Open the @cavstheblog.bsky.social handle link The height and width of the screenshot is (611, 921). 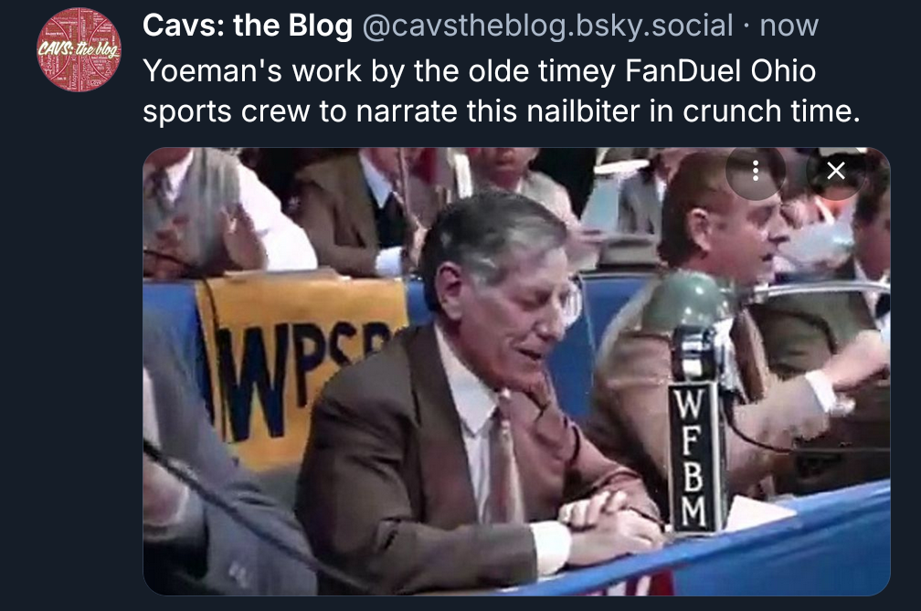point(547,26)
